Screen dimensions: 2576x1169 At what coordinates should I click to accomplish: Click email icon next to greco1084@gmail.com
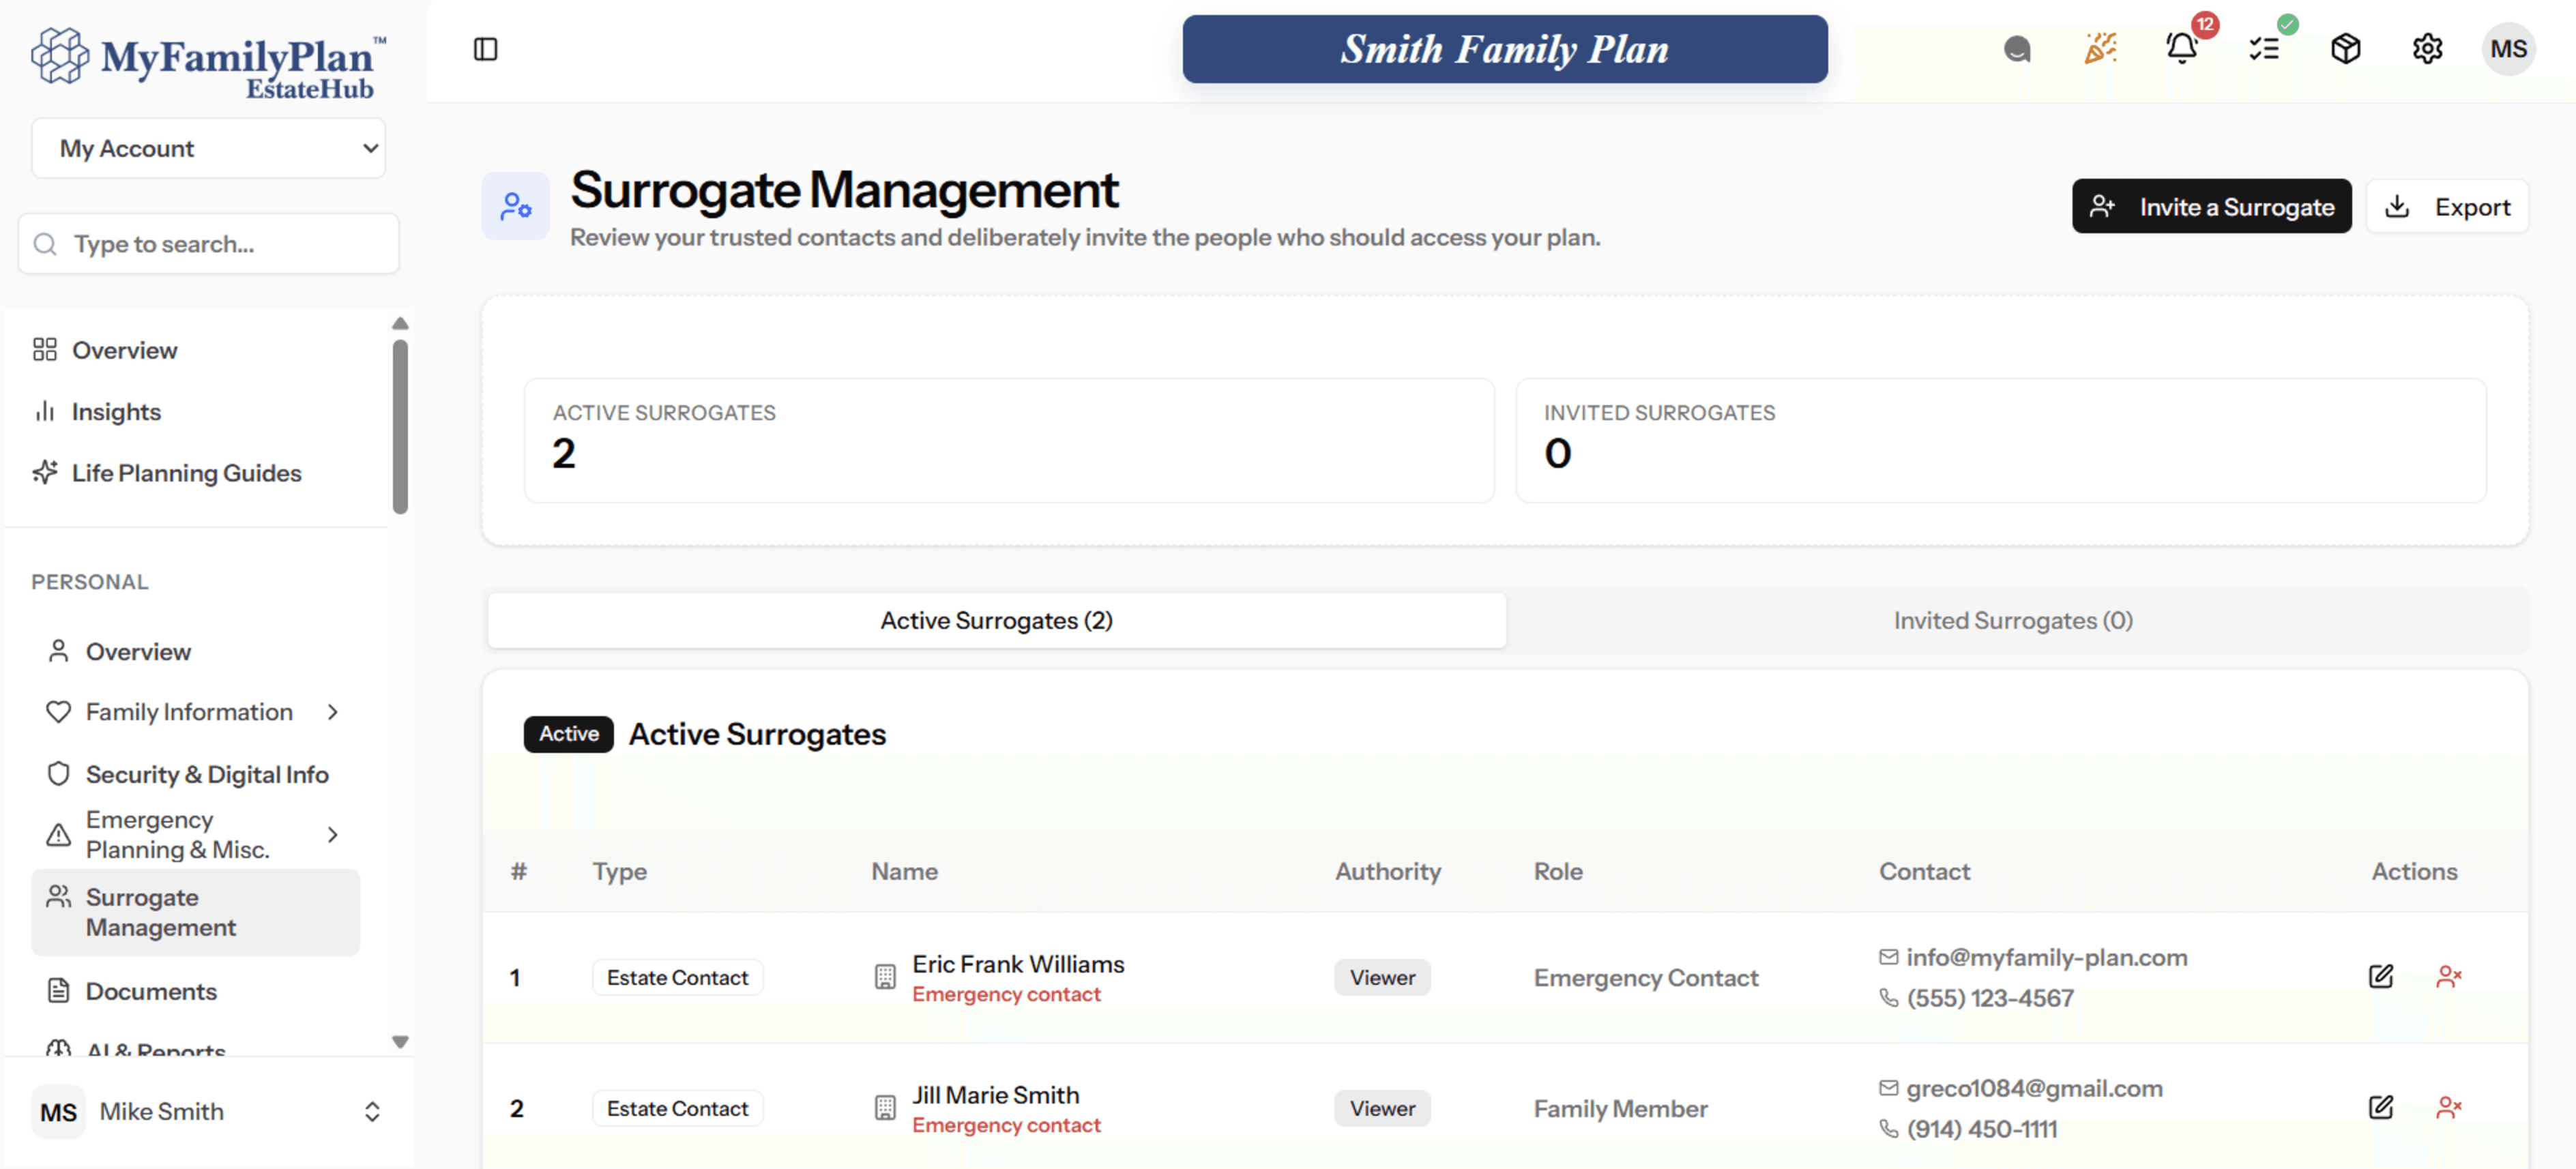coord(1888,1088)
